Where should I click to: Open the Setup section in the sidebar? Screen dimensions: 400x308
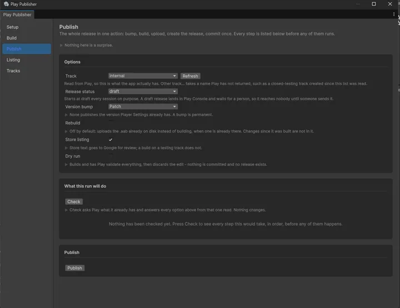[27, 27]
